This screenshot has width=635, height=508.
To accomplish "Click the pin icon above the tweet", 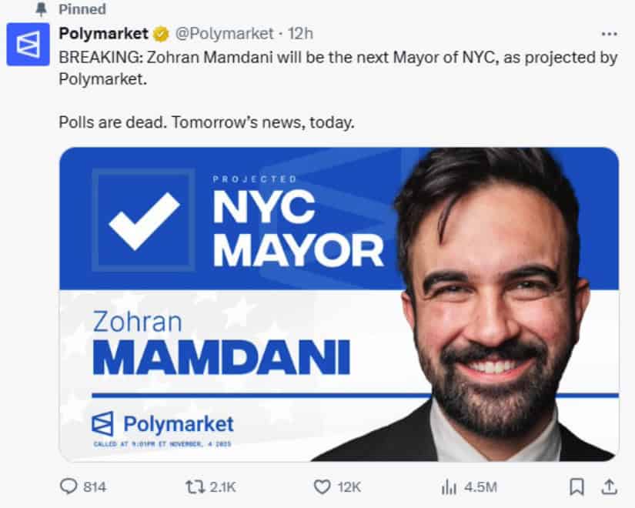I will pos(41,10).
